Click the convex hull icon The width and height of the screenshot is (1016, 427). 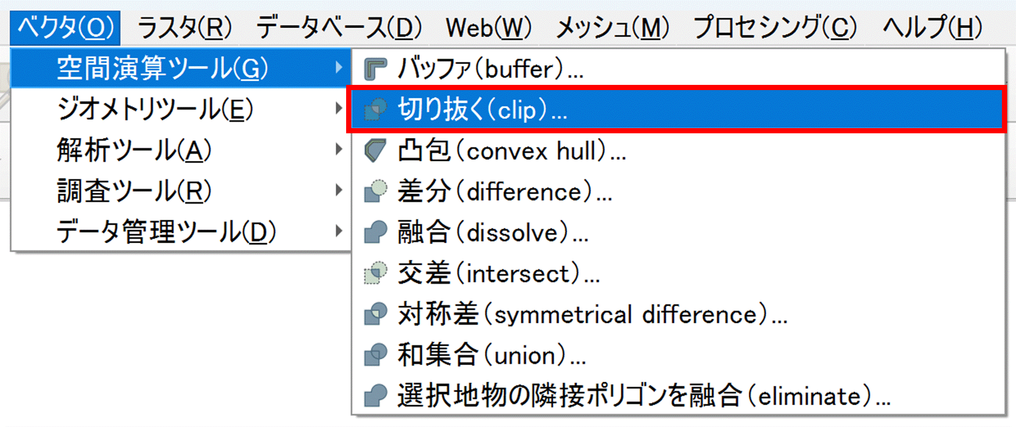(375, 150)
